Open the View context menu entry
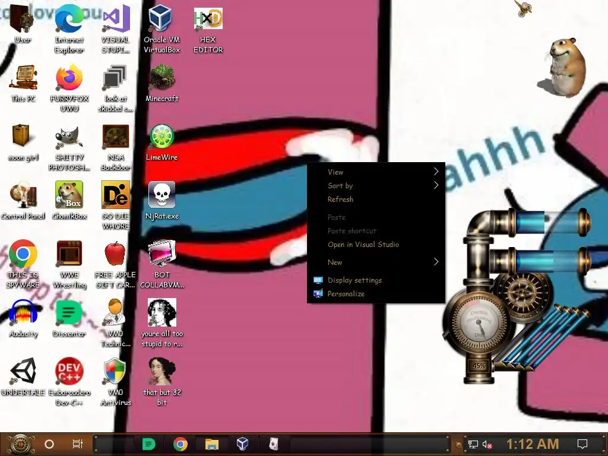 (376, 172)
